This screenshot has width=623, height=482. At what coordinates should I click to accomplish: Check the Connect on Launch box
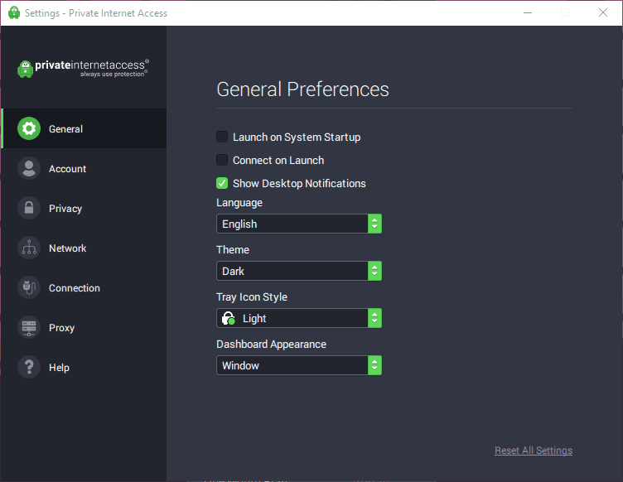pyautogui.click(x=222, y=160)
